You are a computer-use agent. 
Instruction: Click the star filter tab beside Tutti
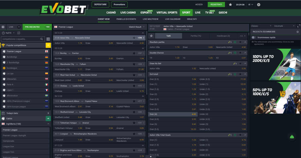(151, 36)
